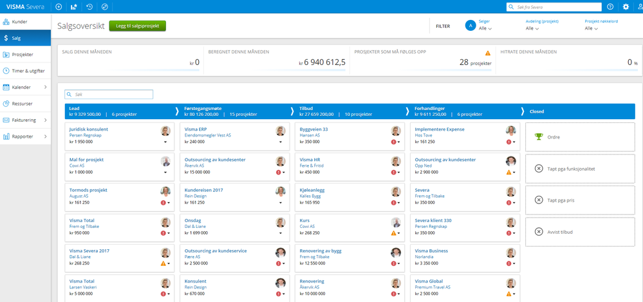Click the warning triangle on Opp Ned card
The height and width of the screenshot is (302, 643).
(508, 173)
